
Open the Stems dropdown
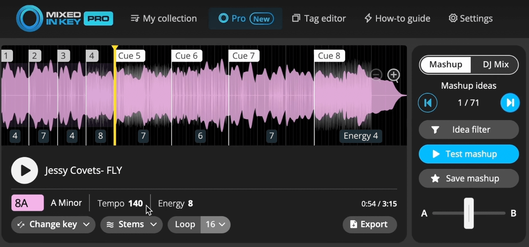(131, 225)
